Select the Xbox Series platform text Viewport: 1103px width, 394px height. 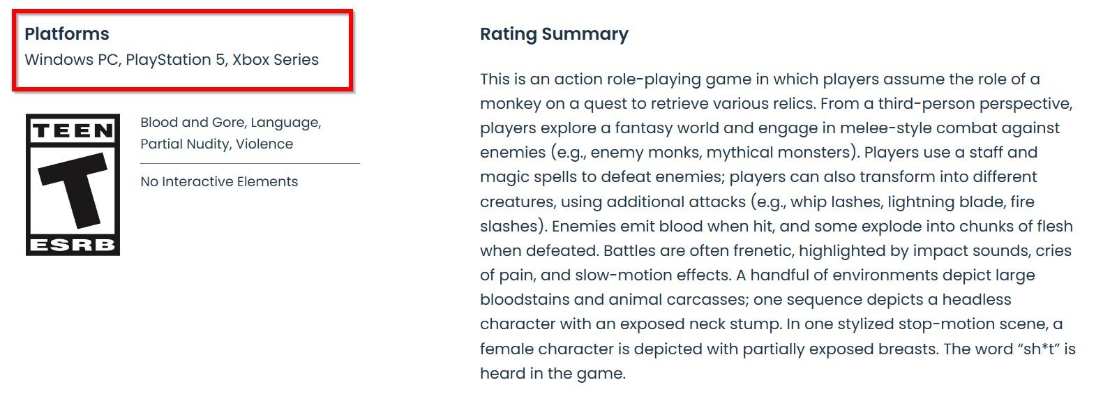coord(276,60)
